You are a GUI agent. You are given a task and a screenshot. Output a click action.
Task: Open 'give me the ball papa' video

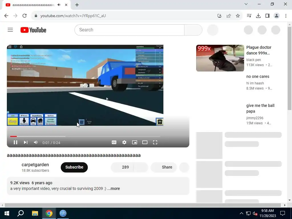[260, 108]
